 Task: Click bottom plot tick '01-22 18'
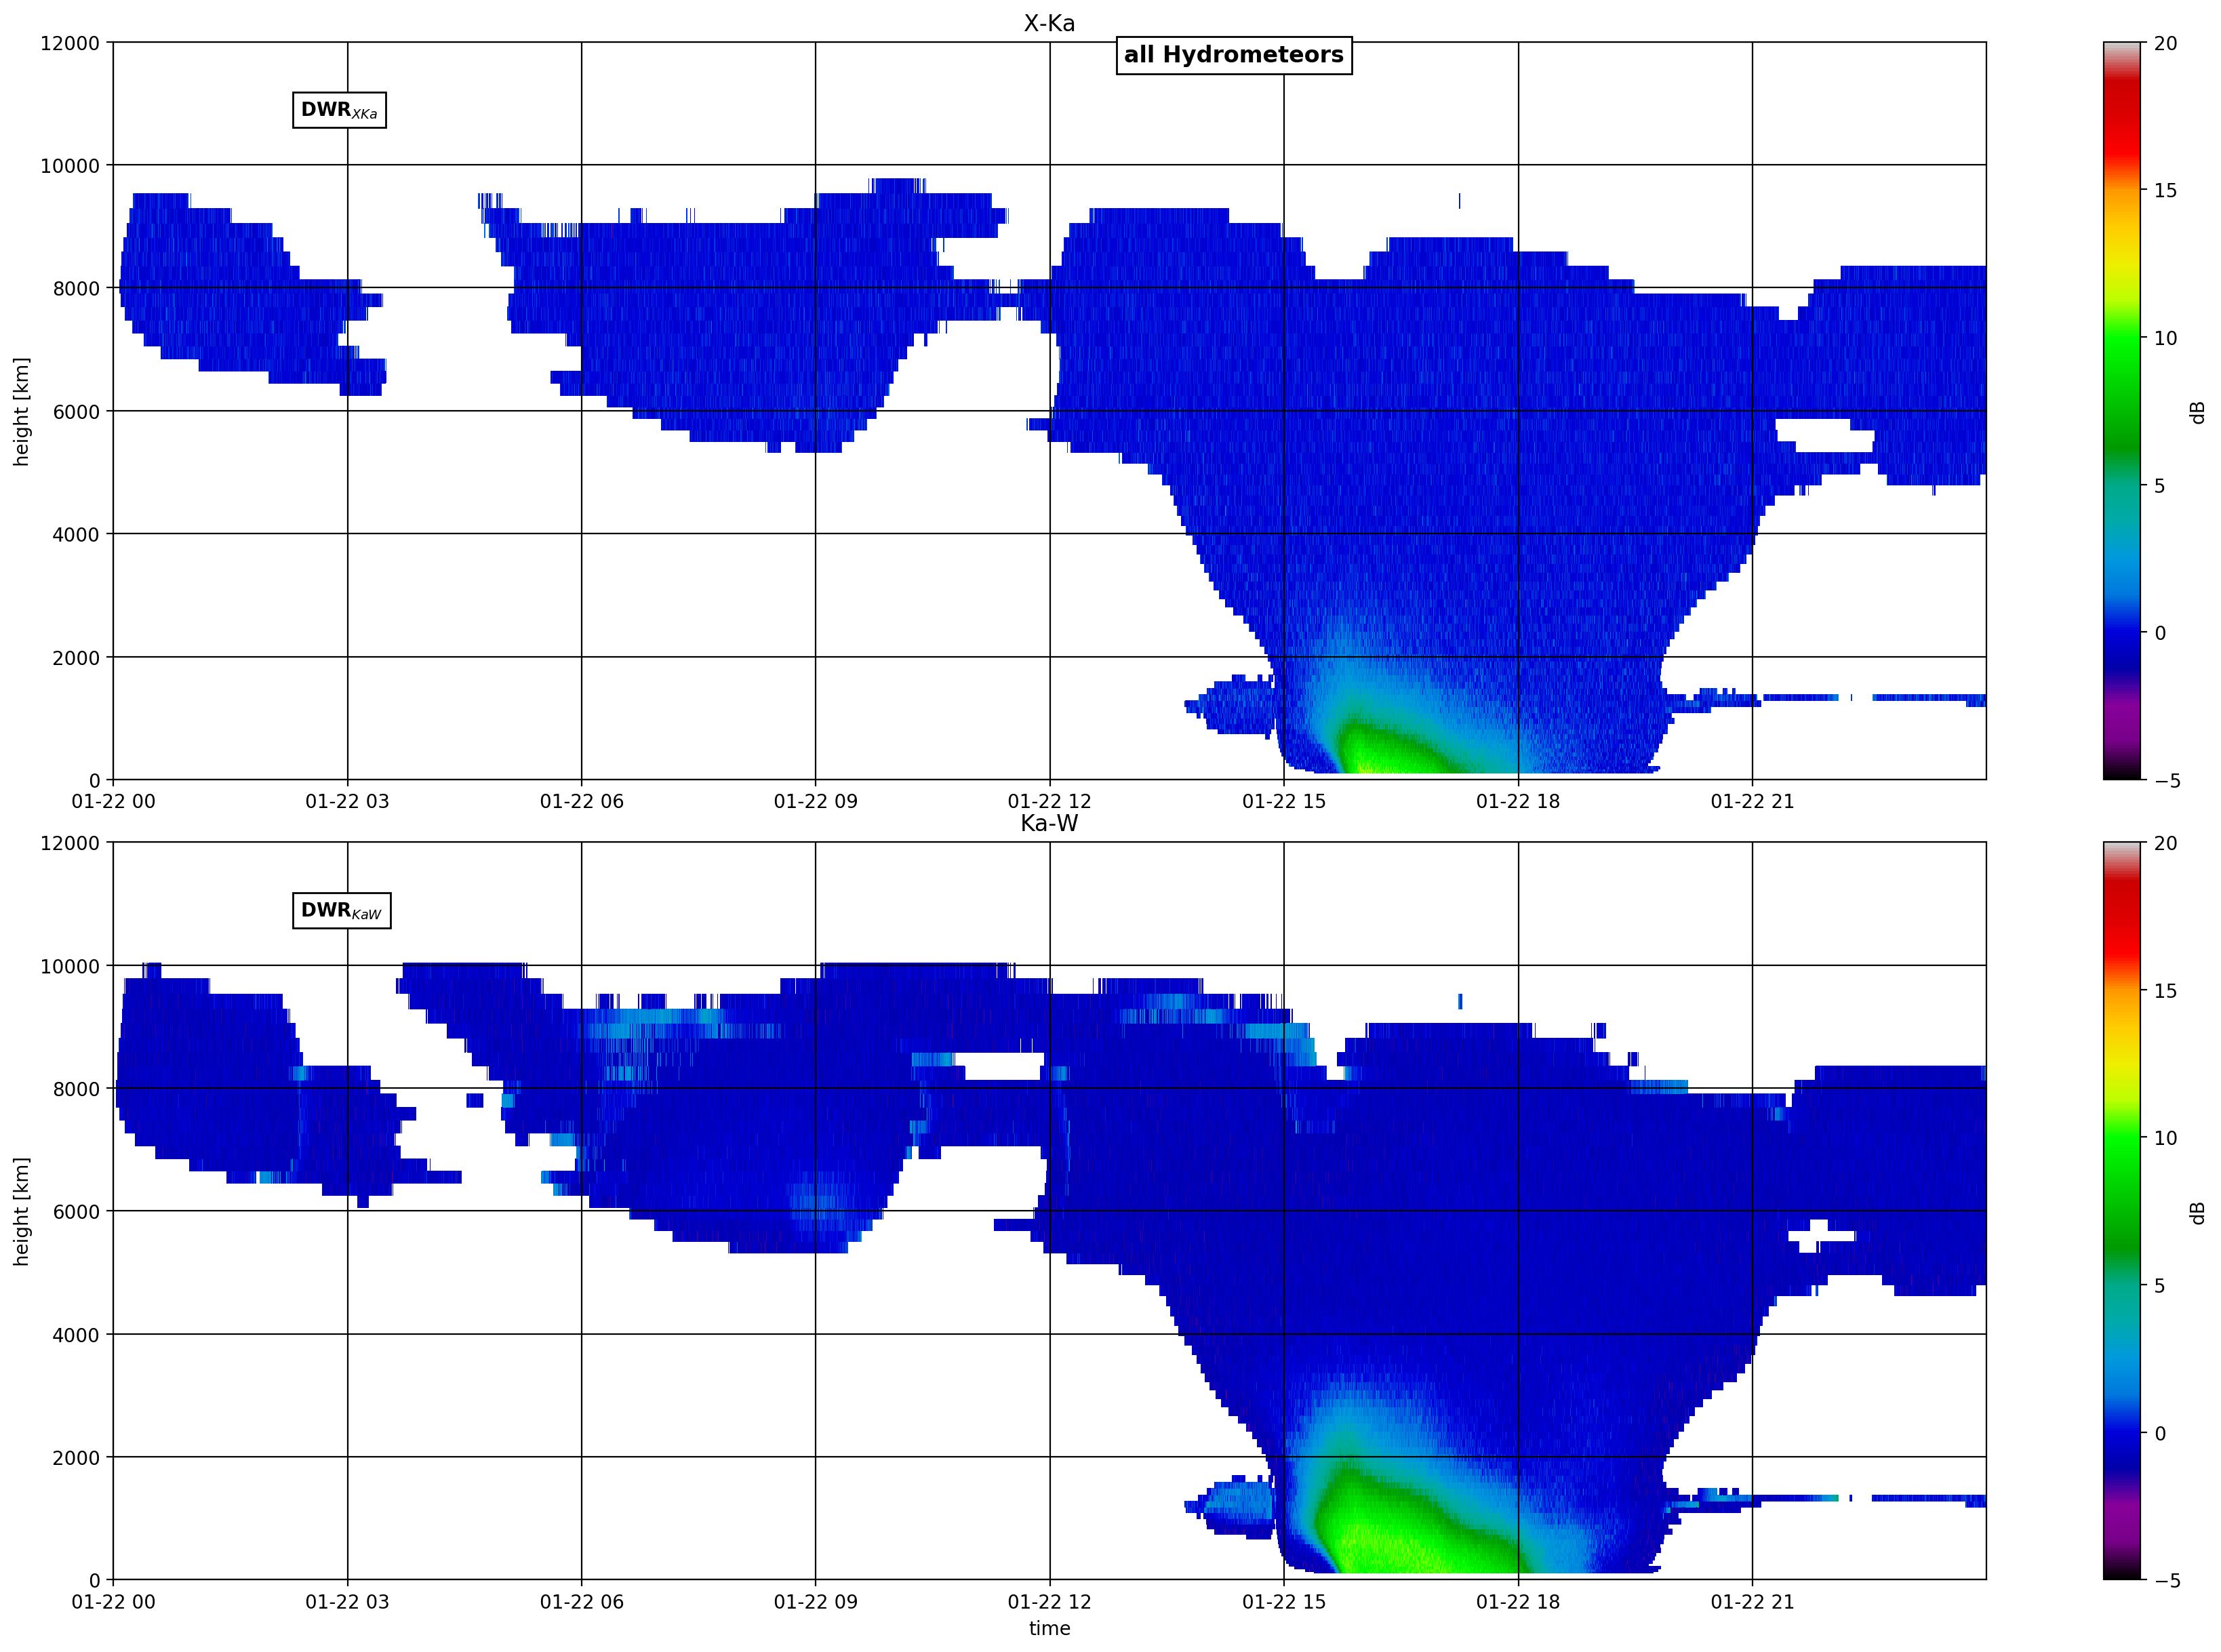(1518, 1601)
